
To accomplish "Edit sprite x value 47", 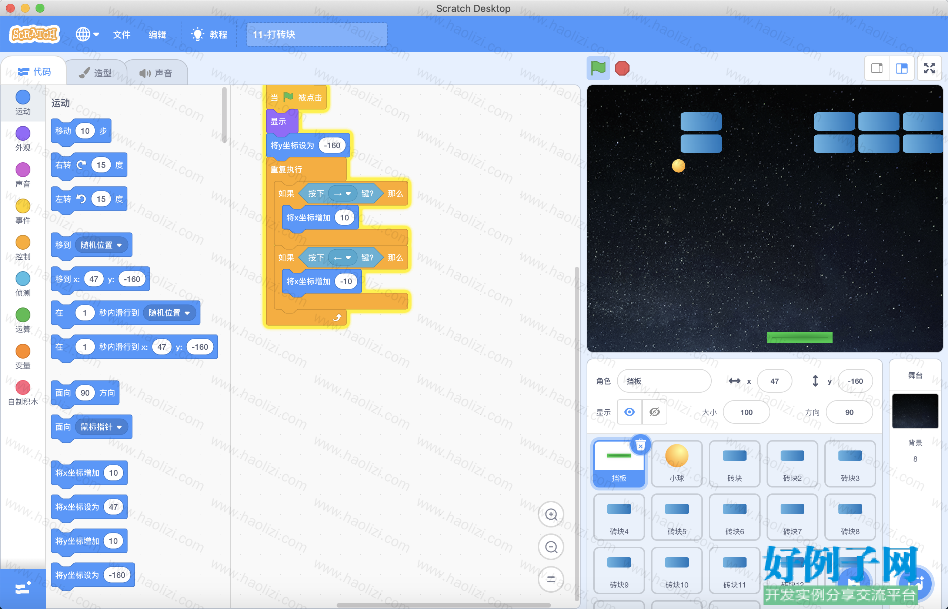I will [x=774, y=381].
